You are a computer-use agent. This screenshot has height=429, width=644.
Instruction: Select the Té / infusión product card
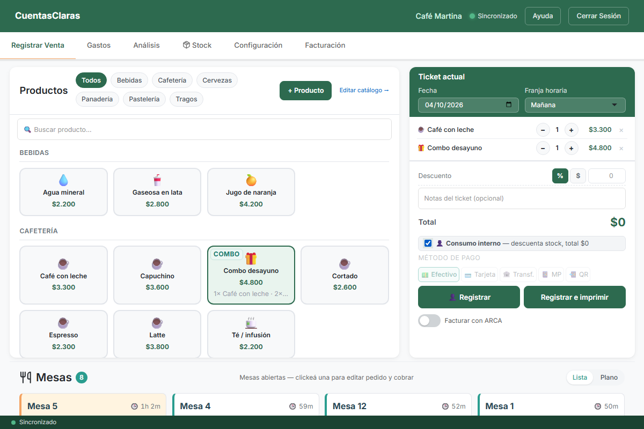251,334
